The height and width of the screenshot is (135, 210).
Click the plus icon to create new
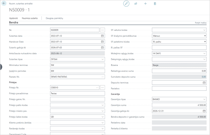[x=145, y=4]
